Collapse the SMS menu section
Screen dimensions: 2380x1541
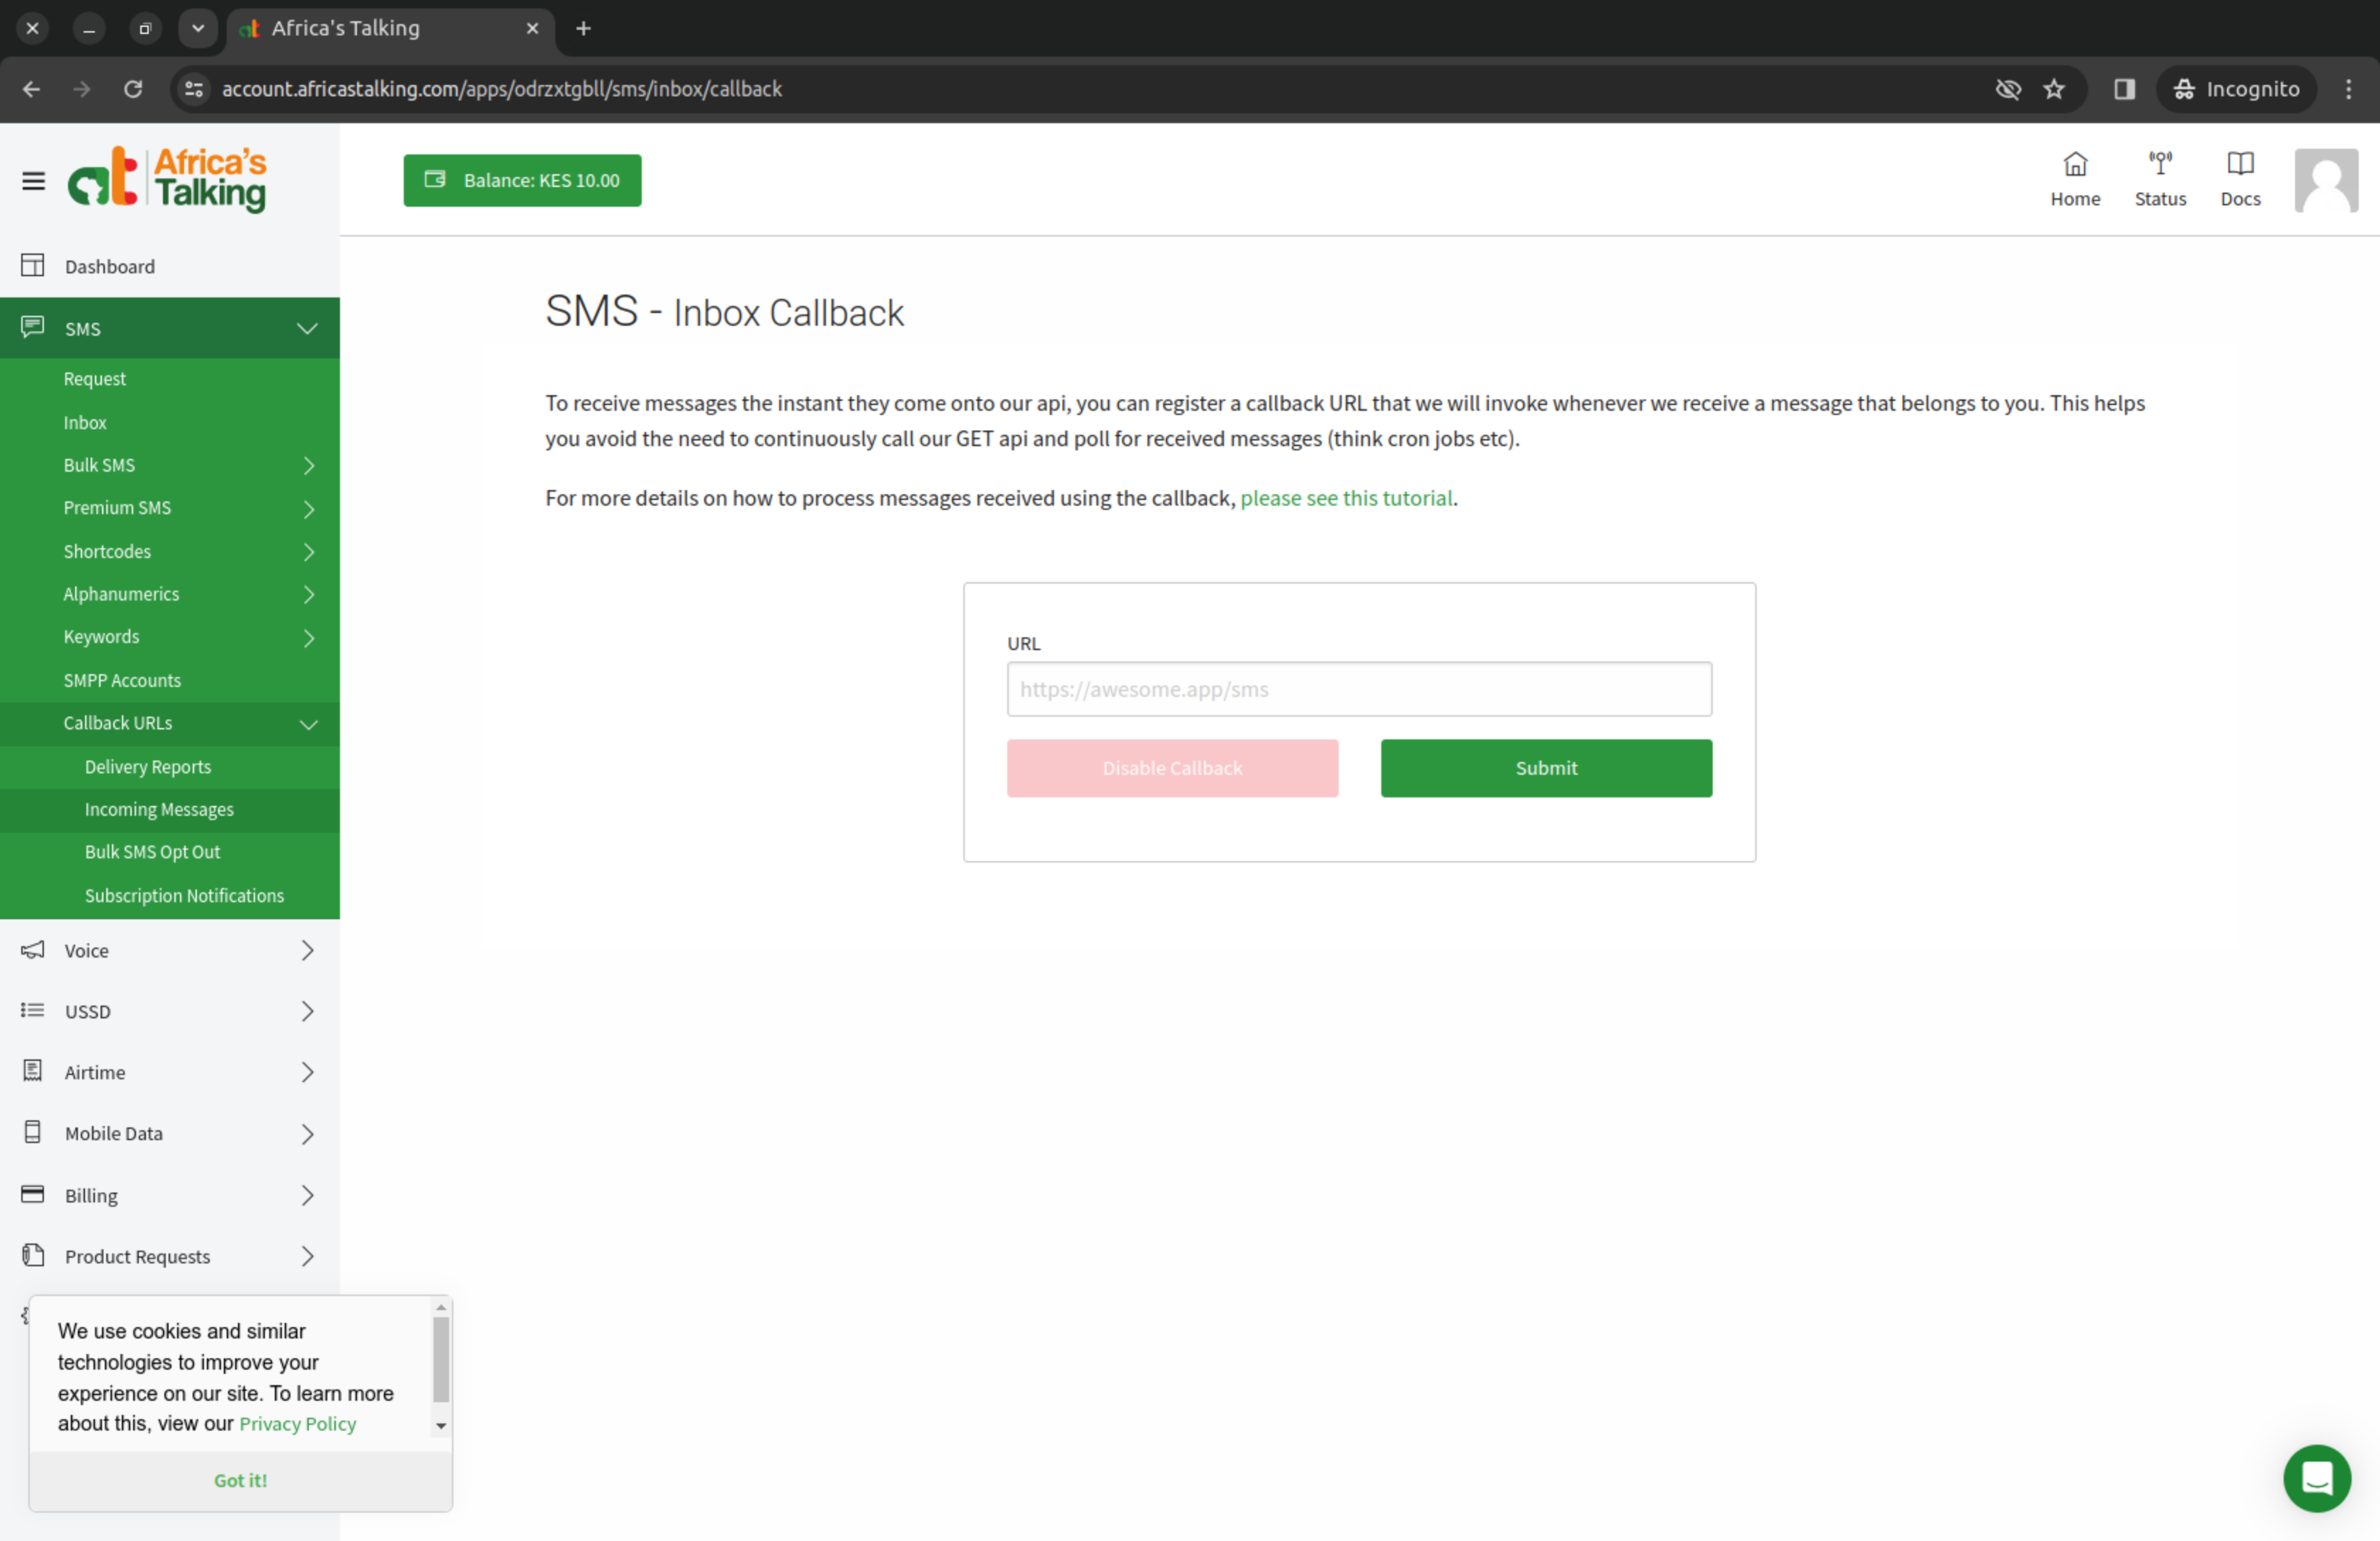point(307,329)
